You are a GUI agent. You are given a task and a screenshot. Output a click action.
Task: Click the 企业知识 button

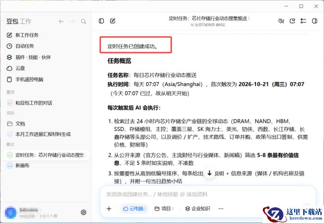tap(198, 209)
